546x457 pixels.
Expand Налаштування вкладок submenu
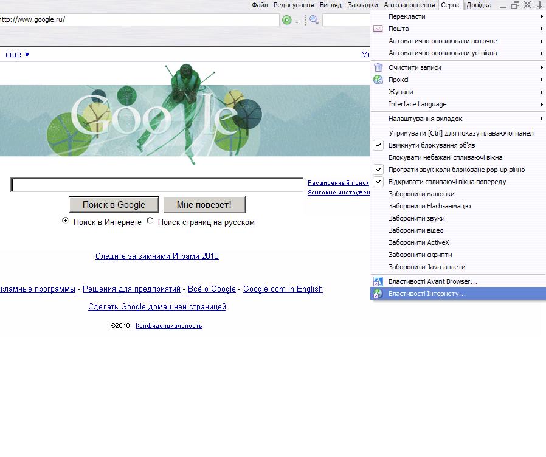[x=458, y=119]
